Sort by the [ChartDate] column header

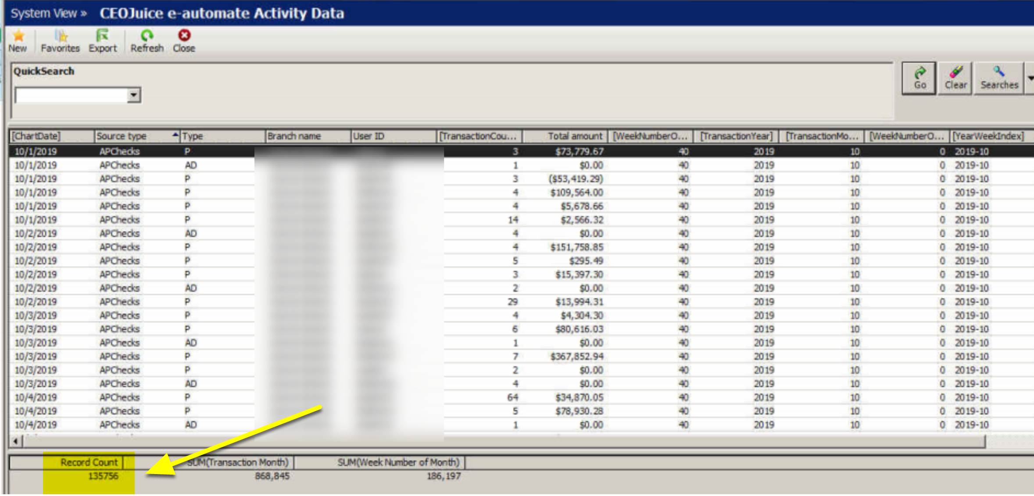pos(51,136)
